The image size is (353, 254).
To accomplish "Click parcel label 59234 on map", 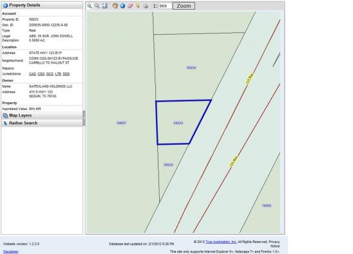I will [x=191, y=68].
